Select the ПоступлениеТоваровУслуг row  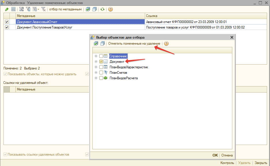coord(81,27)
